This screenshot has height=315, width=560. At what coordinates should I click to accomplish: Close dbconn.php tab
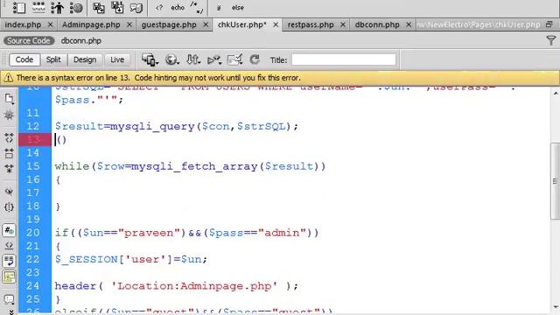tap(409, 24)
